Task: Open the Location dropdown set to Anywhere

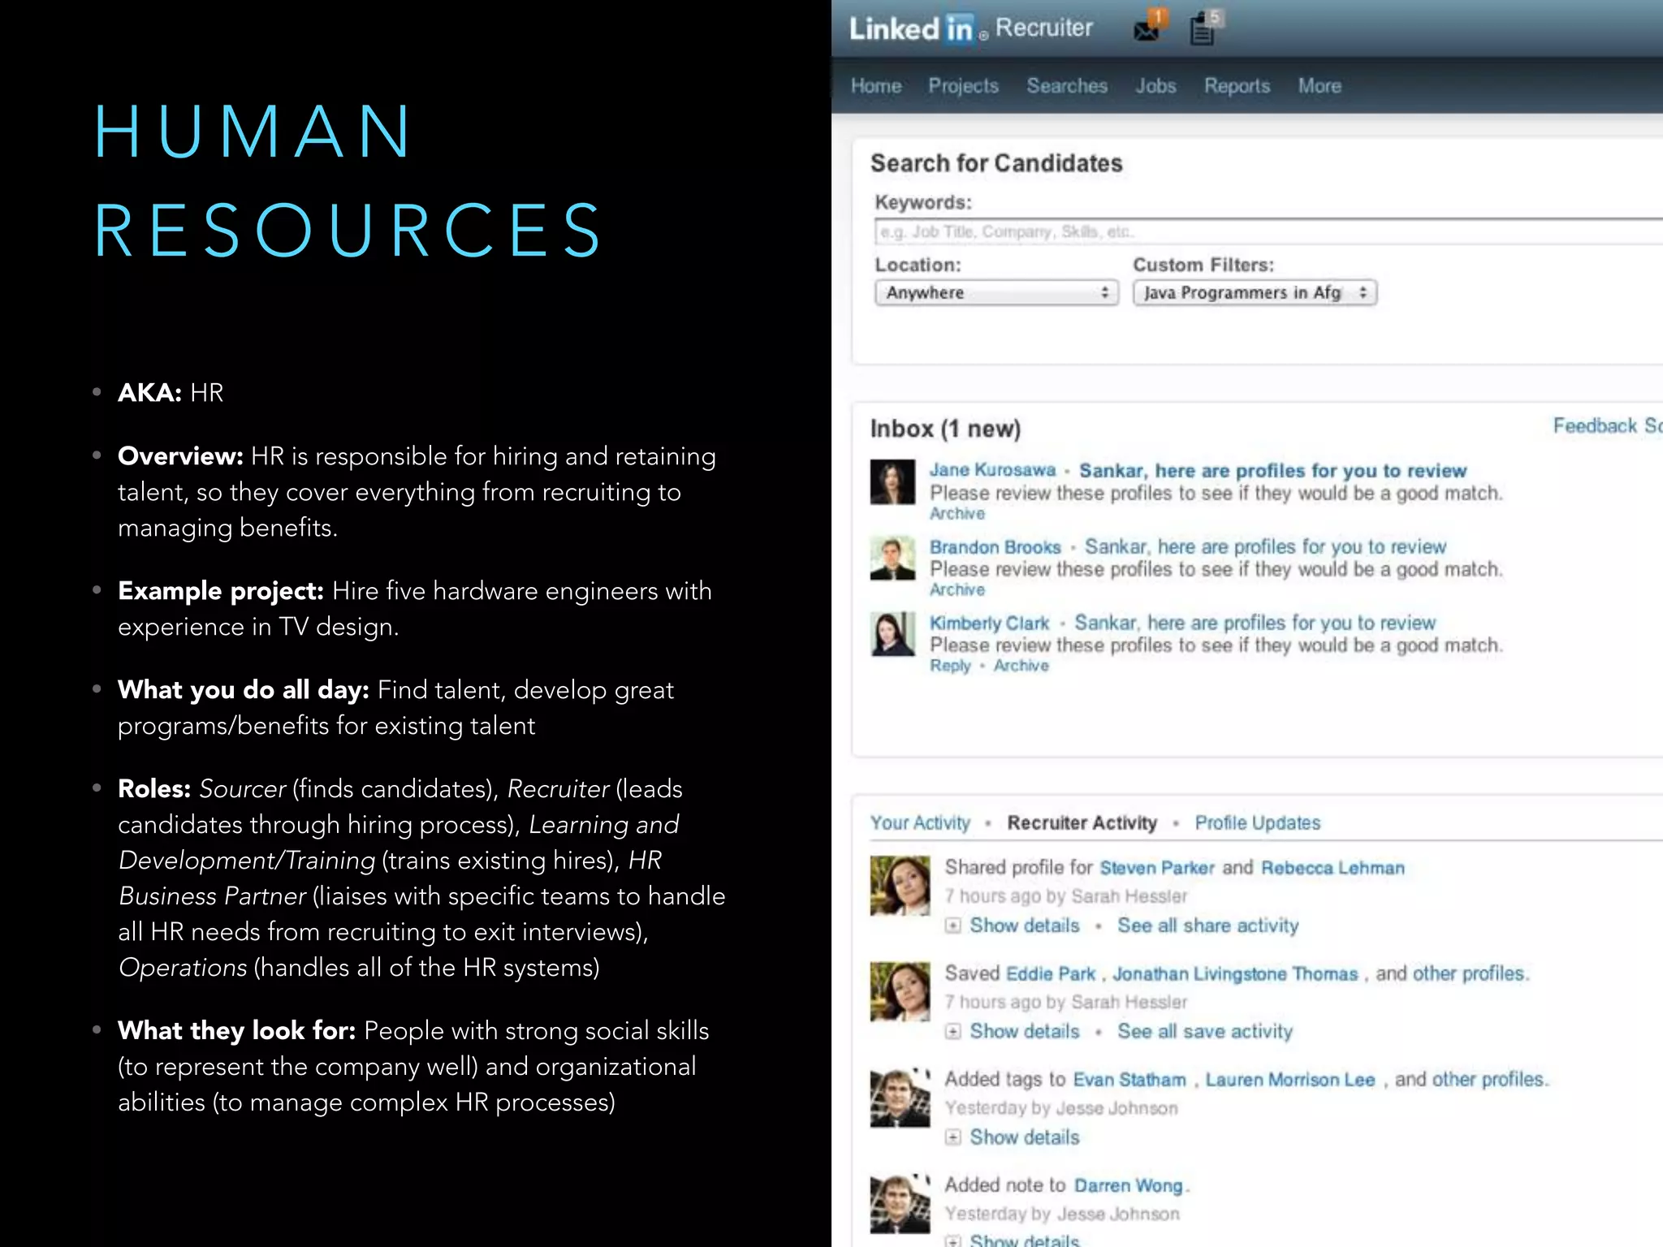Action: click(996, 292)
